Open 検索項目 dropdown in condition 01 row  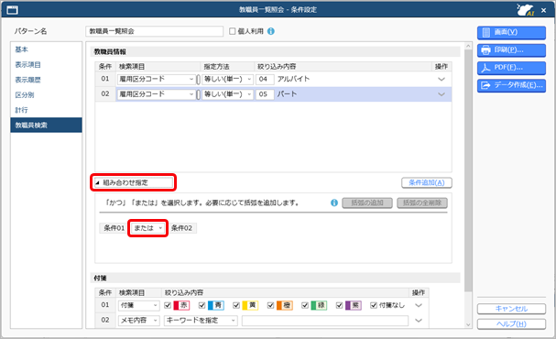(x=156, y=79)
